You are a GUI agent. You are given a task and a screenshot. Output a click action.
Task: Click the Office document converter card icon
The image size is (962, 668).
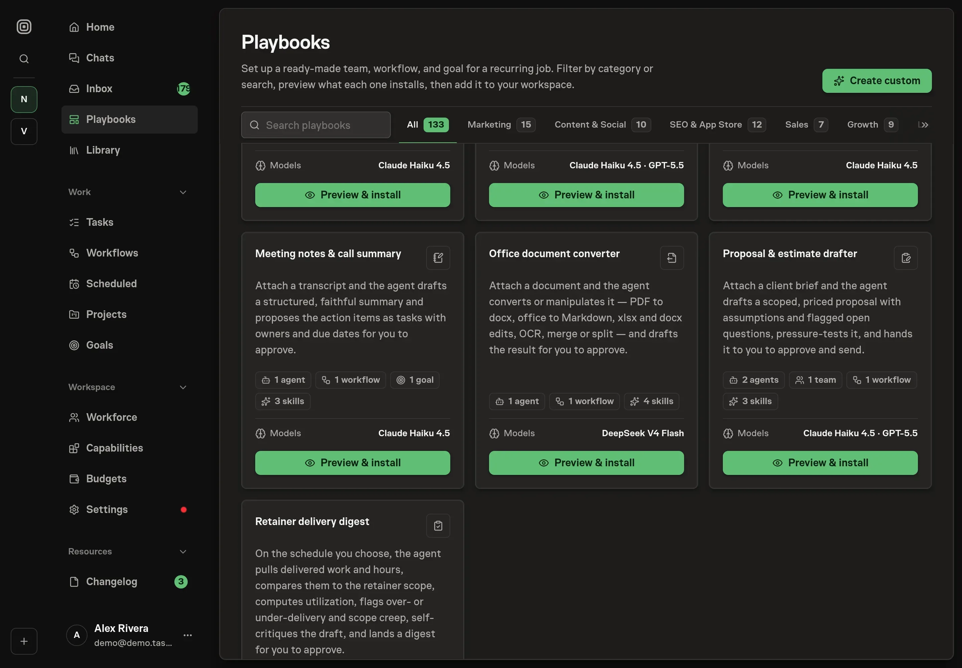(x=671, y=258)
